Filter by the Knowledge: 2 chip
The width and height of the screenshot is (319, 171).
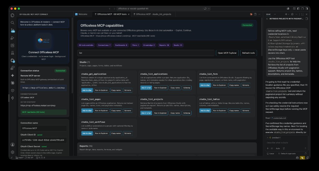pos(149,45)
